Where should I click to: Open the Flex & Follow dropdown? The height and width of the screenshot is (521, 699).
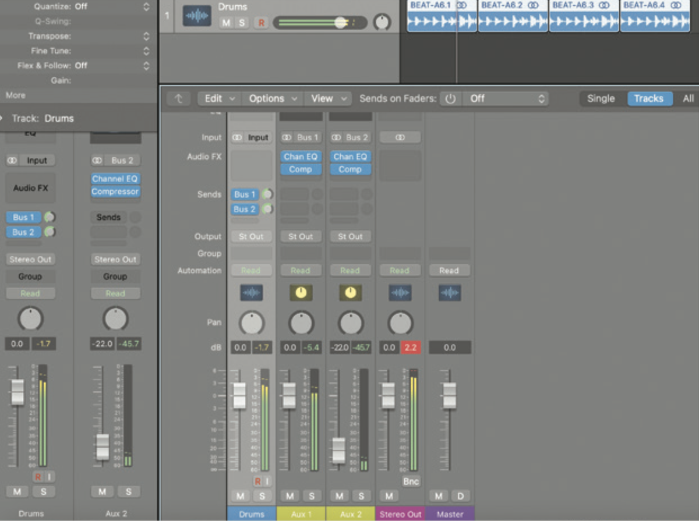coord(147,65)
